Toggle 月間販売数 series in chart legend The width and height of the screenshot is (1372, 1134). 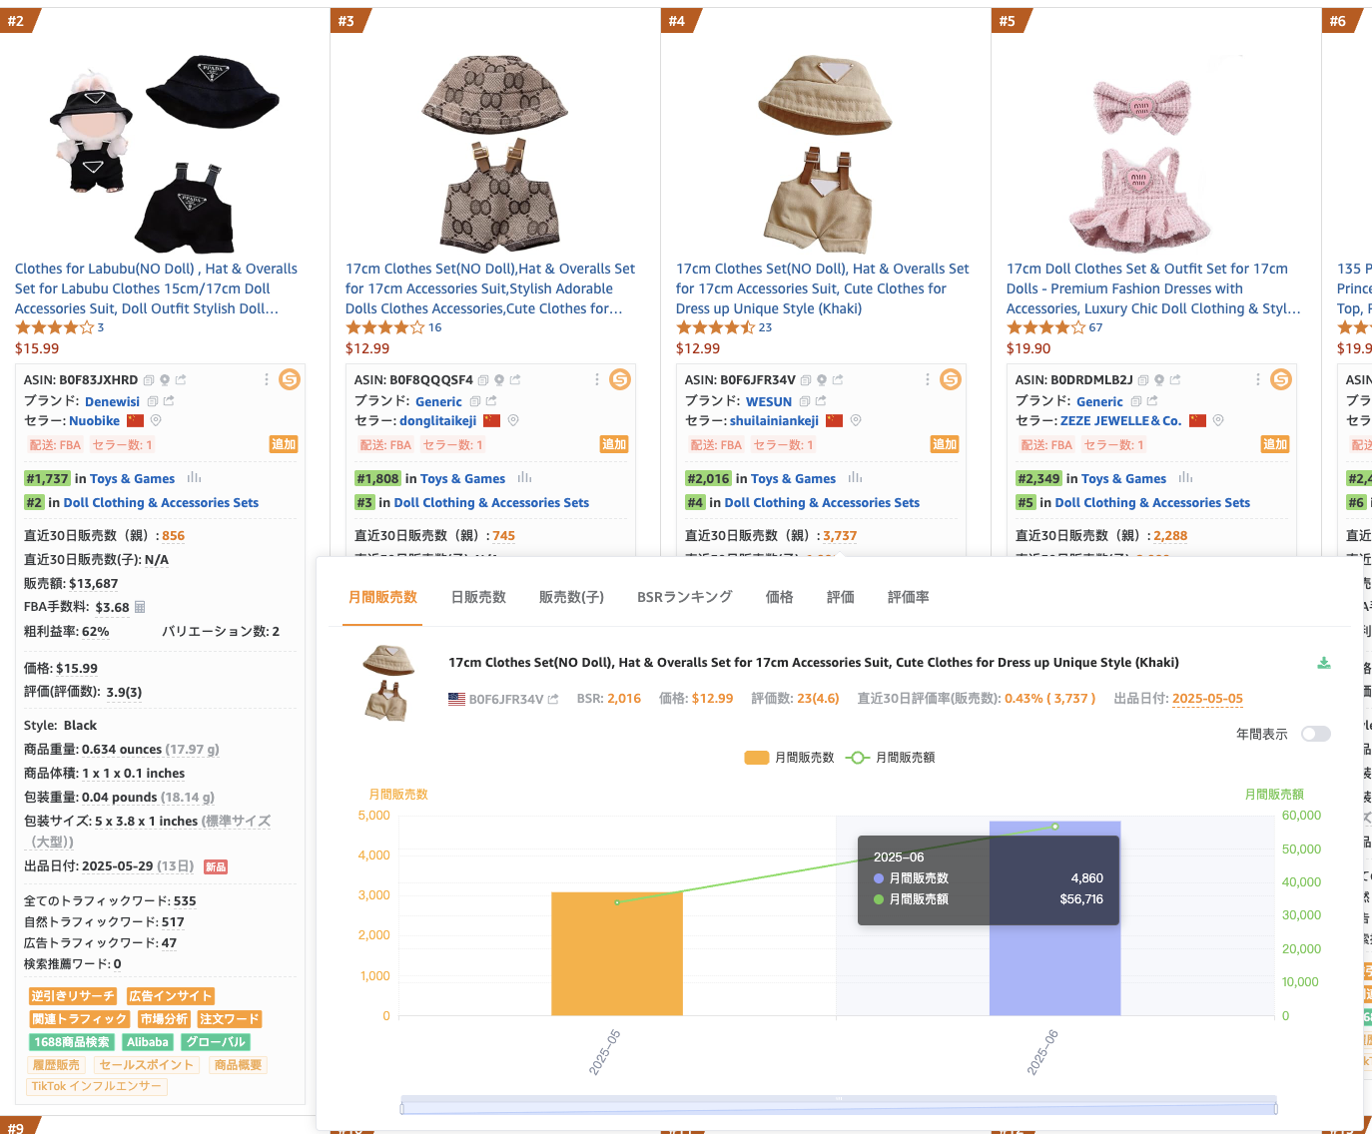(789, 758)
